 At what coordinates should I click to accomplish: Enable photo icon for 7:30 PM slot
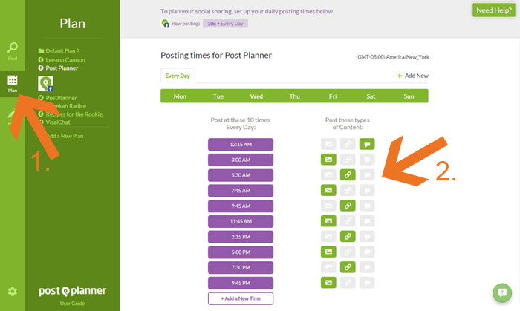point(328,267)
